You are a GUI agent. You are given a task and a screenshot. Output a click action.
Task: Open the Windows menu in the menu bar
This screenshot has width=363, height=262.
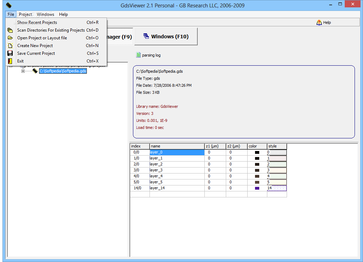point(45,14)
